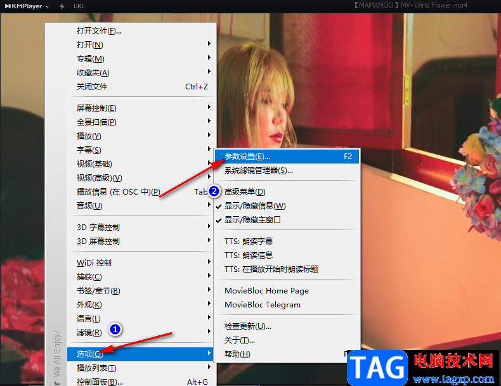This screenshot has width=501, height=386.
Task: Open the KMPlayer logo menu
Action: [27, 6]
